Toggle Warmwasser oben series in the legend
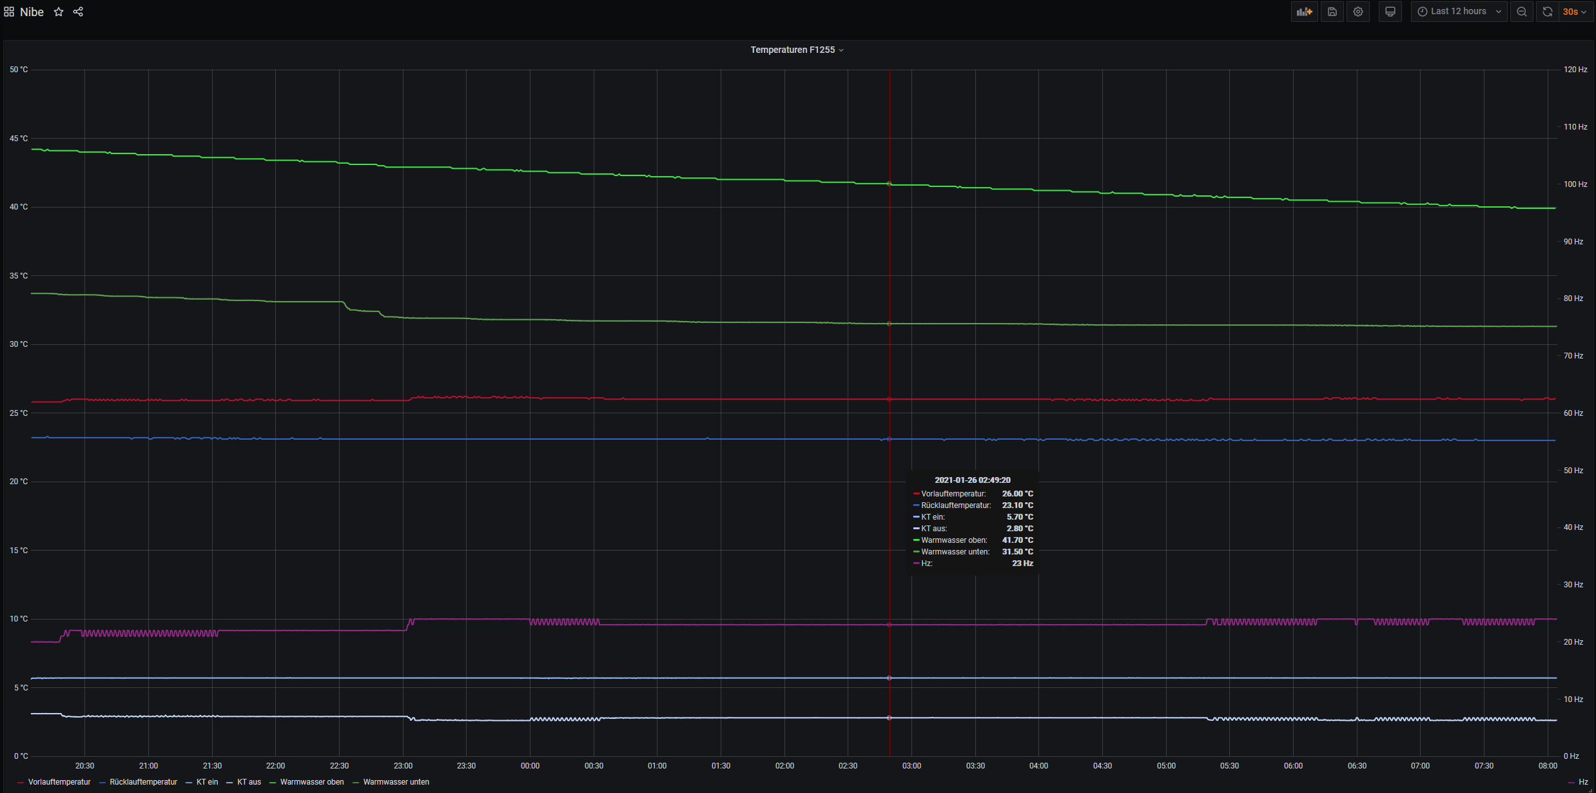Screen dimensions: 1596x793 click(x=312, y=782)
